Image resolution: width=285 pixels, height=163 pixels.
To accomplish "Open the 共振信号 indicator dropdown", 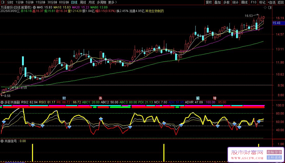I will 2,141.
